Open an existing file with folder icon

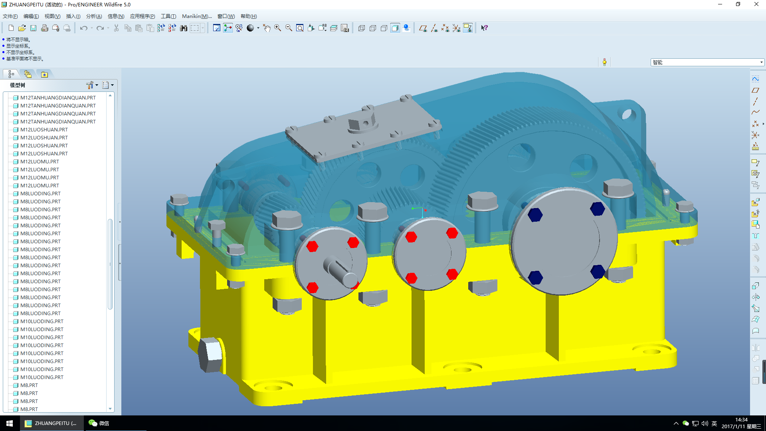(22, 28)
